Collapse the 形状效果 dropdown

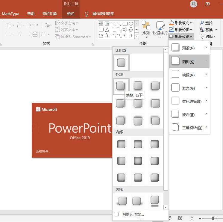[x=181, y=37]
